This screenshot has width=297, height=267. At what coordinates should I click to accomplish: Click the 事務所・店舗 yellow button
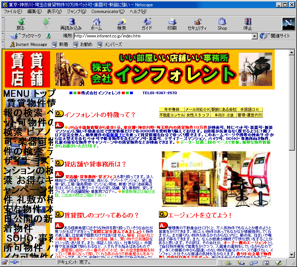pyautogui.click(x=224, y=115)
